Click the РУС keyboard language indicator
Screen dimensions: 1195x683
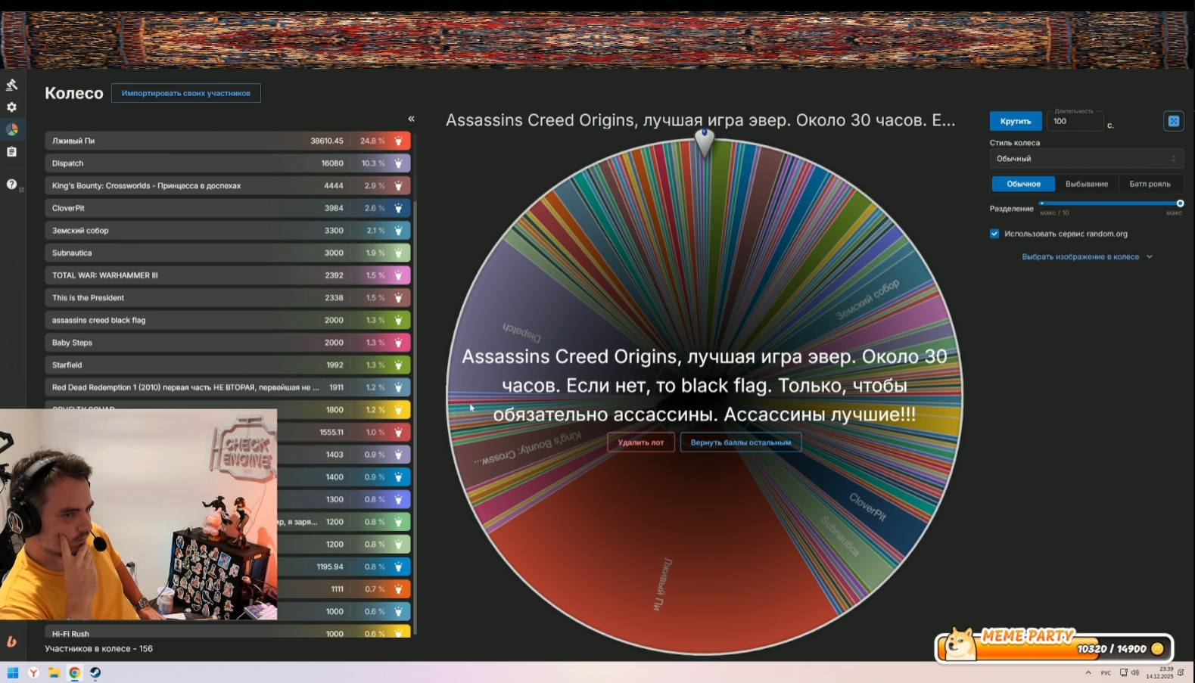(x=1106, y=672)
